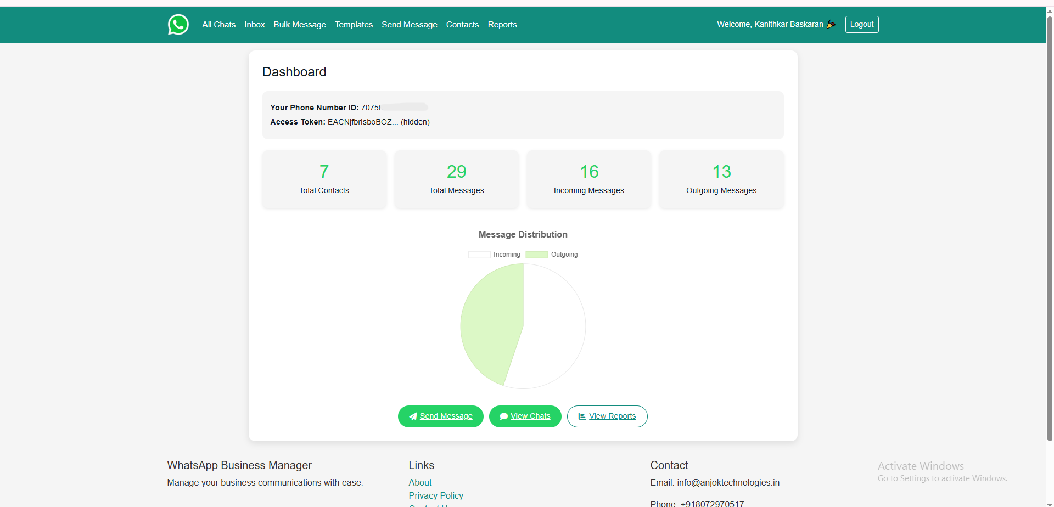Click the WhatsApp logo icon
The height and width of the screenshot is (507, 1054).
(x=178, y=24)
